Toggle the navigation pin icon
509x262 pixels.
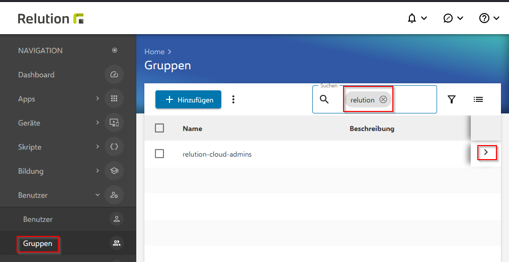(x=114, y=50)
